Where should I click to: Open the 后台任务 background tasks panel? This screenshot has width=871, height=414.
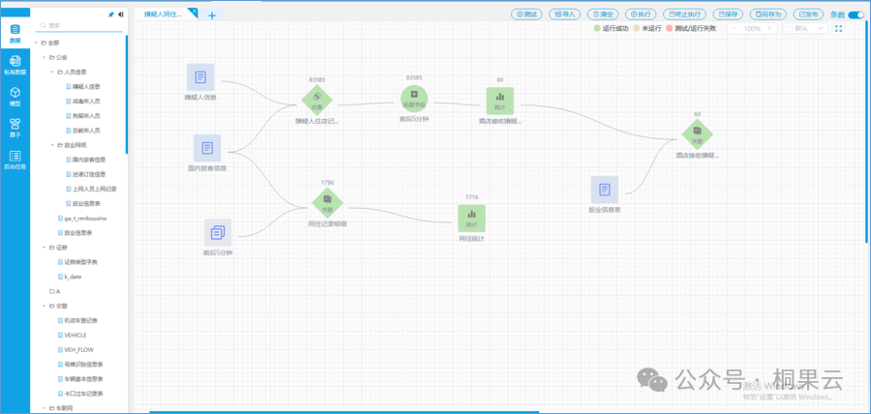coord(15,159)
